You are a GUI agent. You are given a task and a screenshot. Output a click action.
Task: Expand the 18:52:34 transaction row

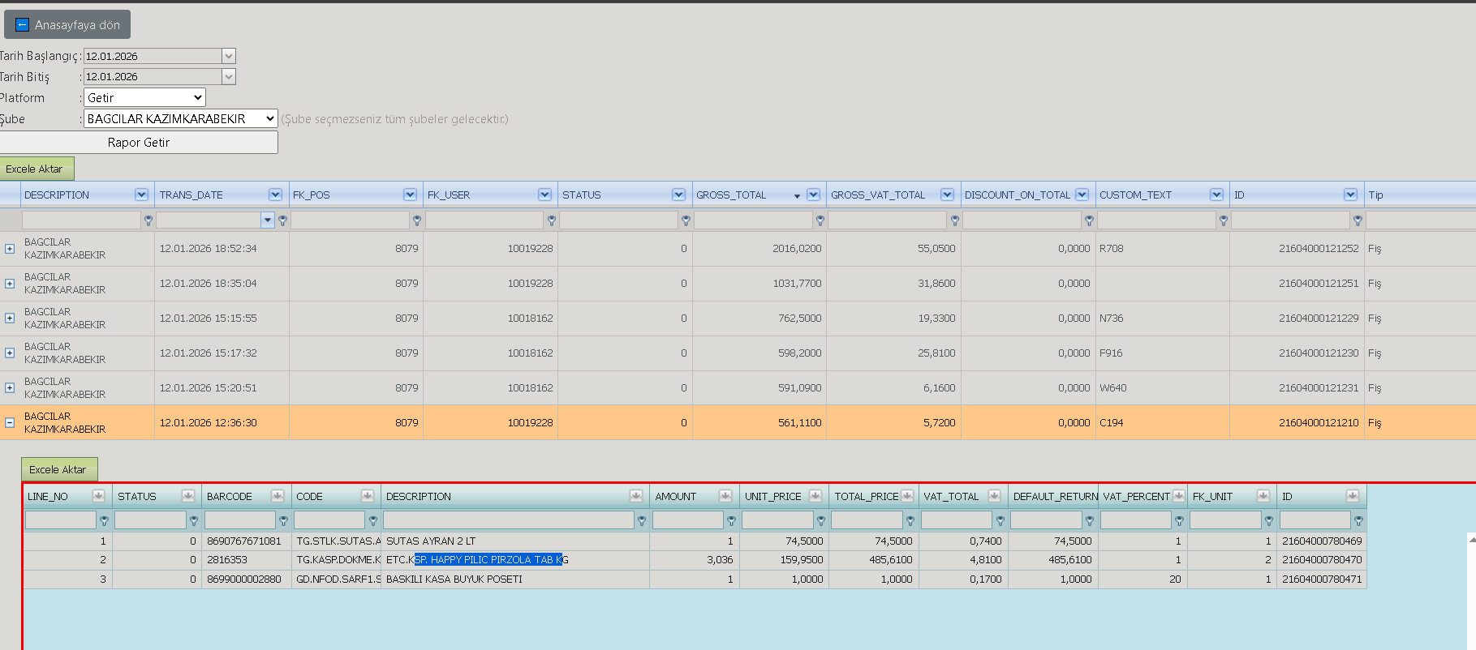[x=10, y=249]
